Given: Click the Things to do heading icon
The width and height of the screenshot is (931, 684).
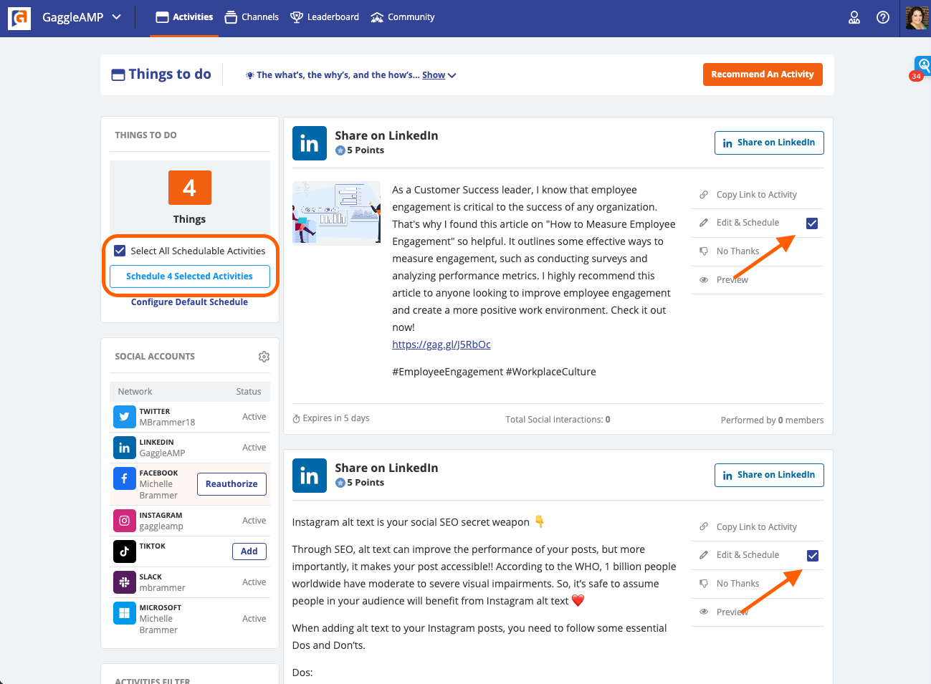Looking at the screenshot, I should (118, 74).
